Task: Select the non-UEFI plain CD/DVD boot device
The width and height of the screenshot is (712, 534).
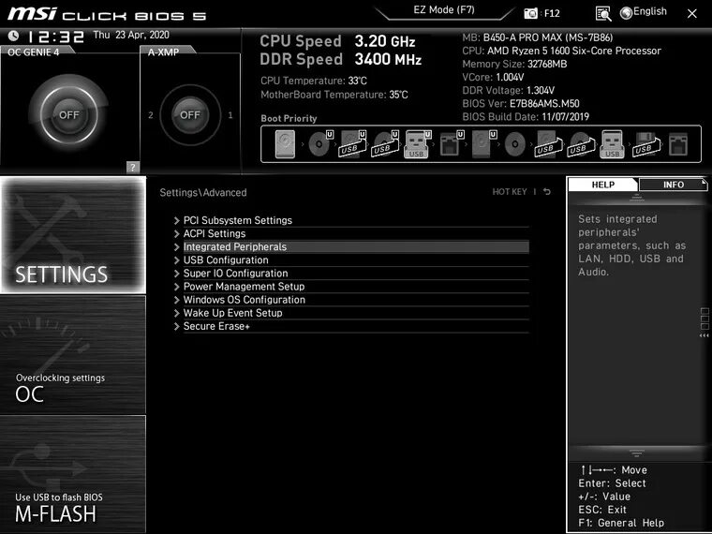Action: tap(515, 144)
